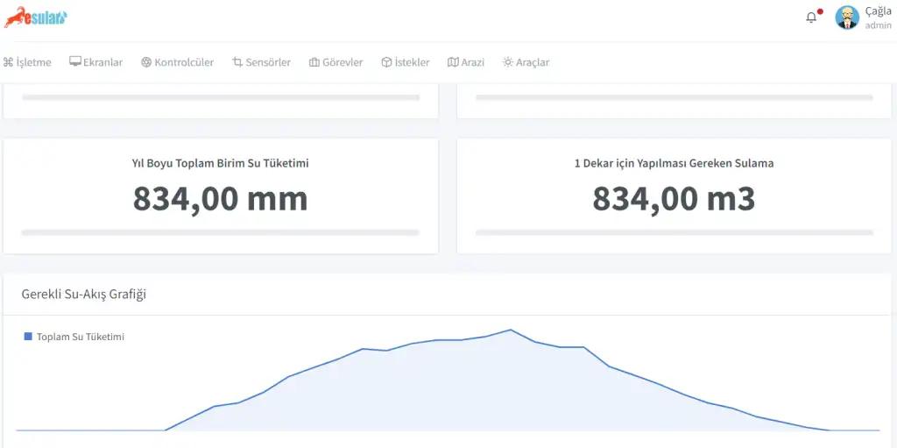Open the Çağla admin user menu
This screenshot has height=448, width=897.
tap(877, 18)
